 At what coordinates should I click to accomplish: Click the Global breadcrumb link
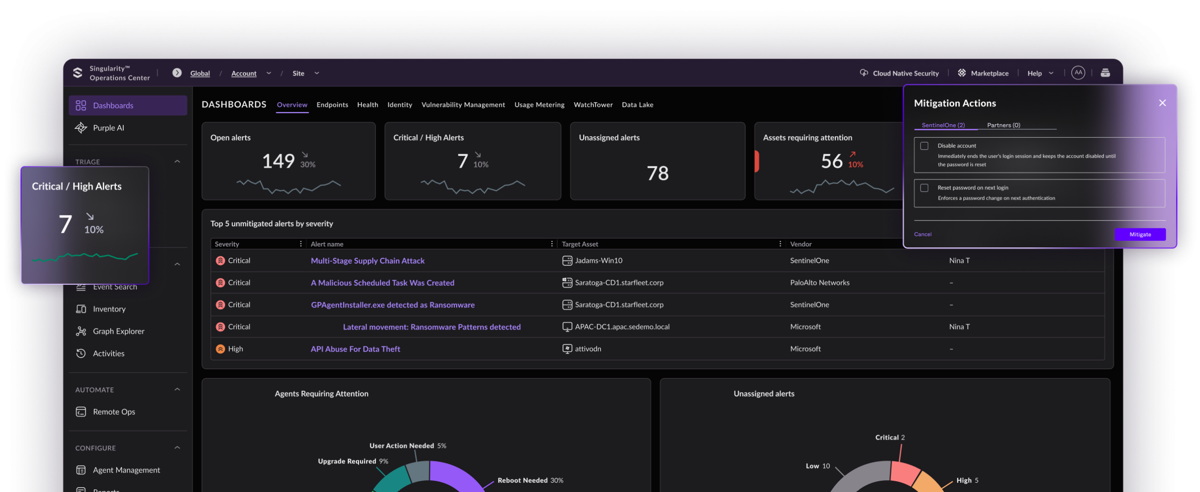tap(200, 73)
